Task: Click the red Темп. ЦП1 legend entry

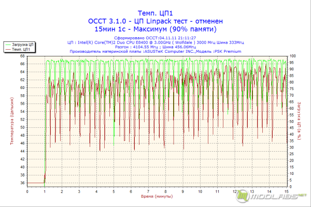Action: [18, 49]
